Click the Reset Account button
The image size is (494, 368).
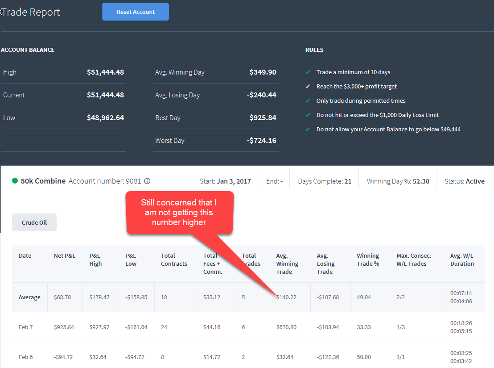pos(136,12)
